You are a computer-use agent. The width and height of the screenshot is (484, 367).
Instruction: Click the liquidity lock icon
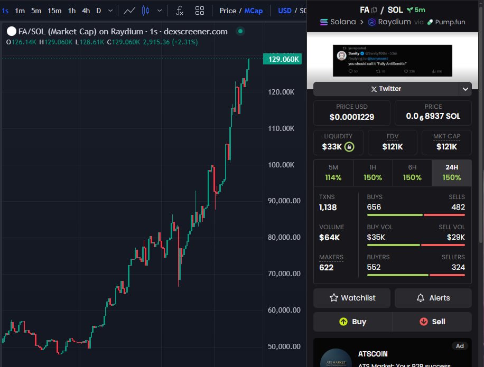coord(349,146)
